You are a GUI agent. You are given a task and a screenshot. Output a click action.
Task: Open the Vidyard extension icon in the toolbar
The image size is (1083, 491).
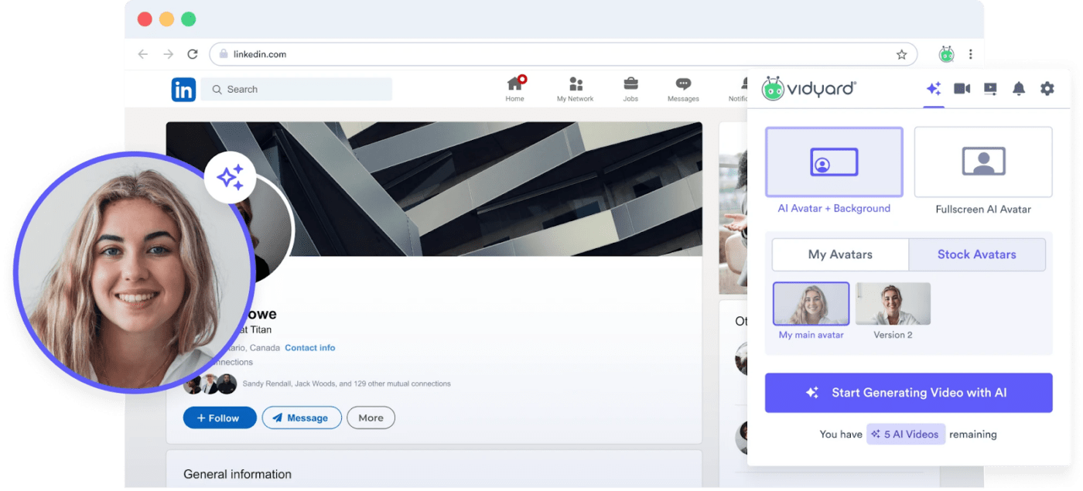point(946,54)
